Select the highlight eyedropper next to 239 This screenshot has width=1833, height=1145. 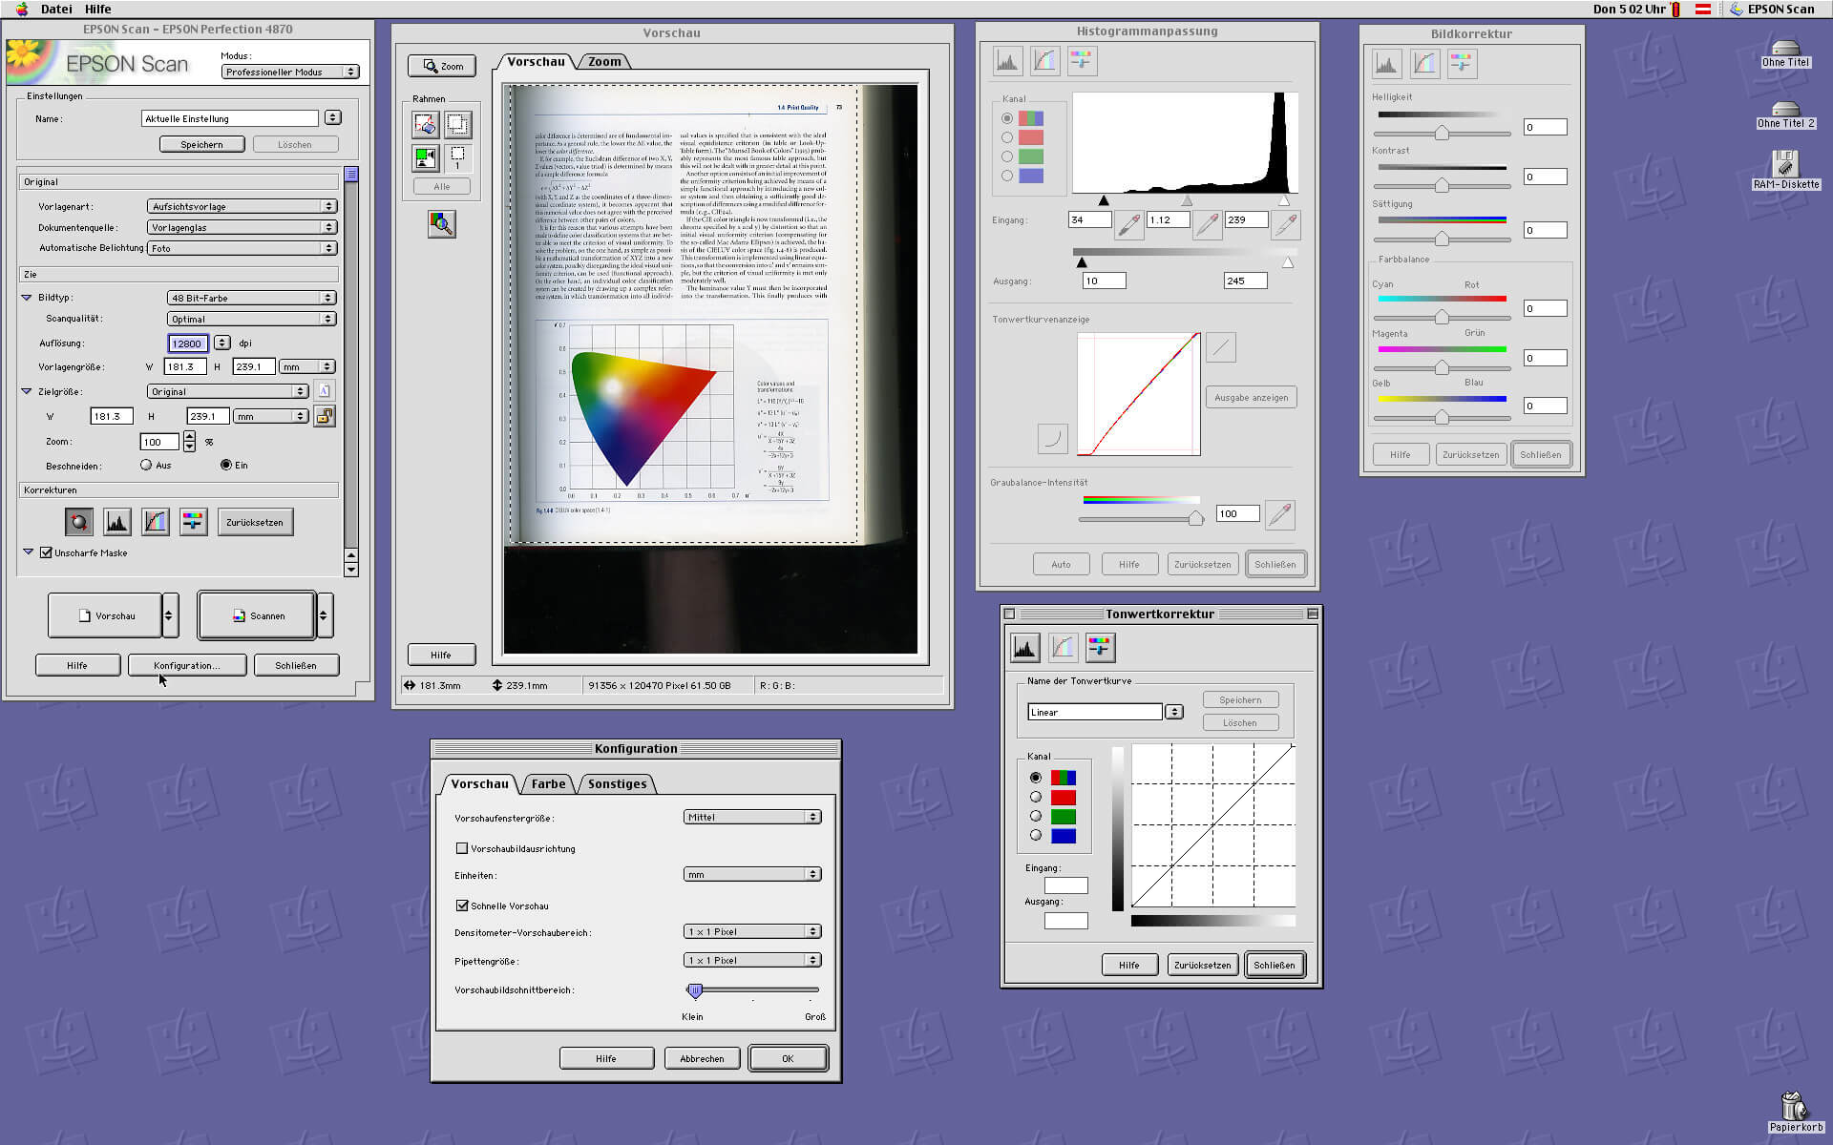pyautogui.click(x=1286, y=225)
